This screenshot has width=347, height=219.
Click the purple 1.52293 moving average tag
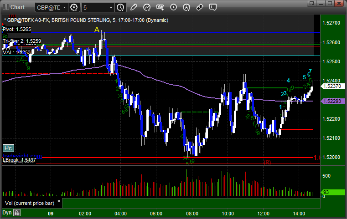(332, 101)
